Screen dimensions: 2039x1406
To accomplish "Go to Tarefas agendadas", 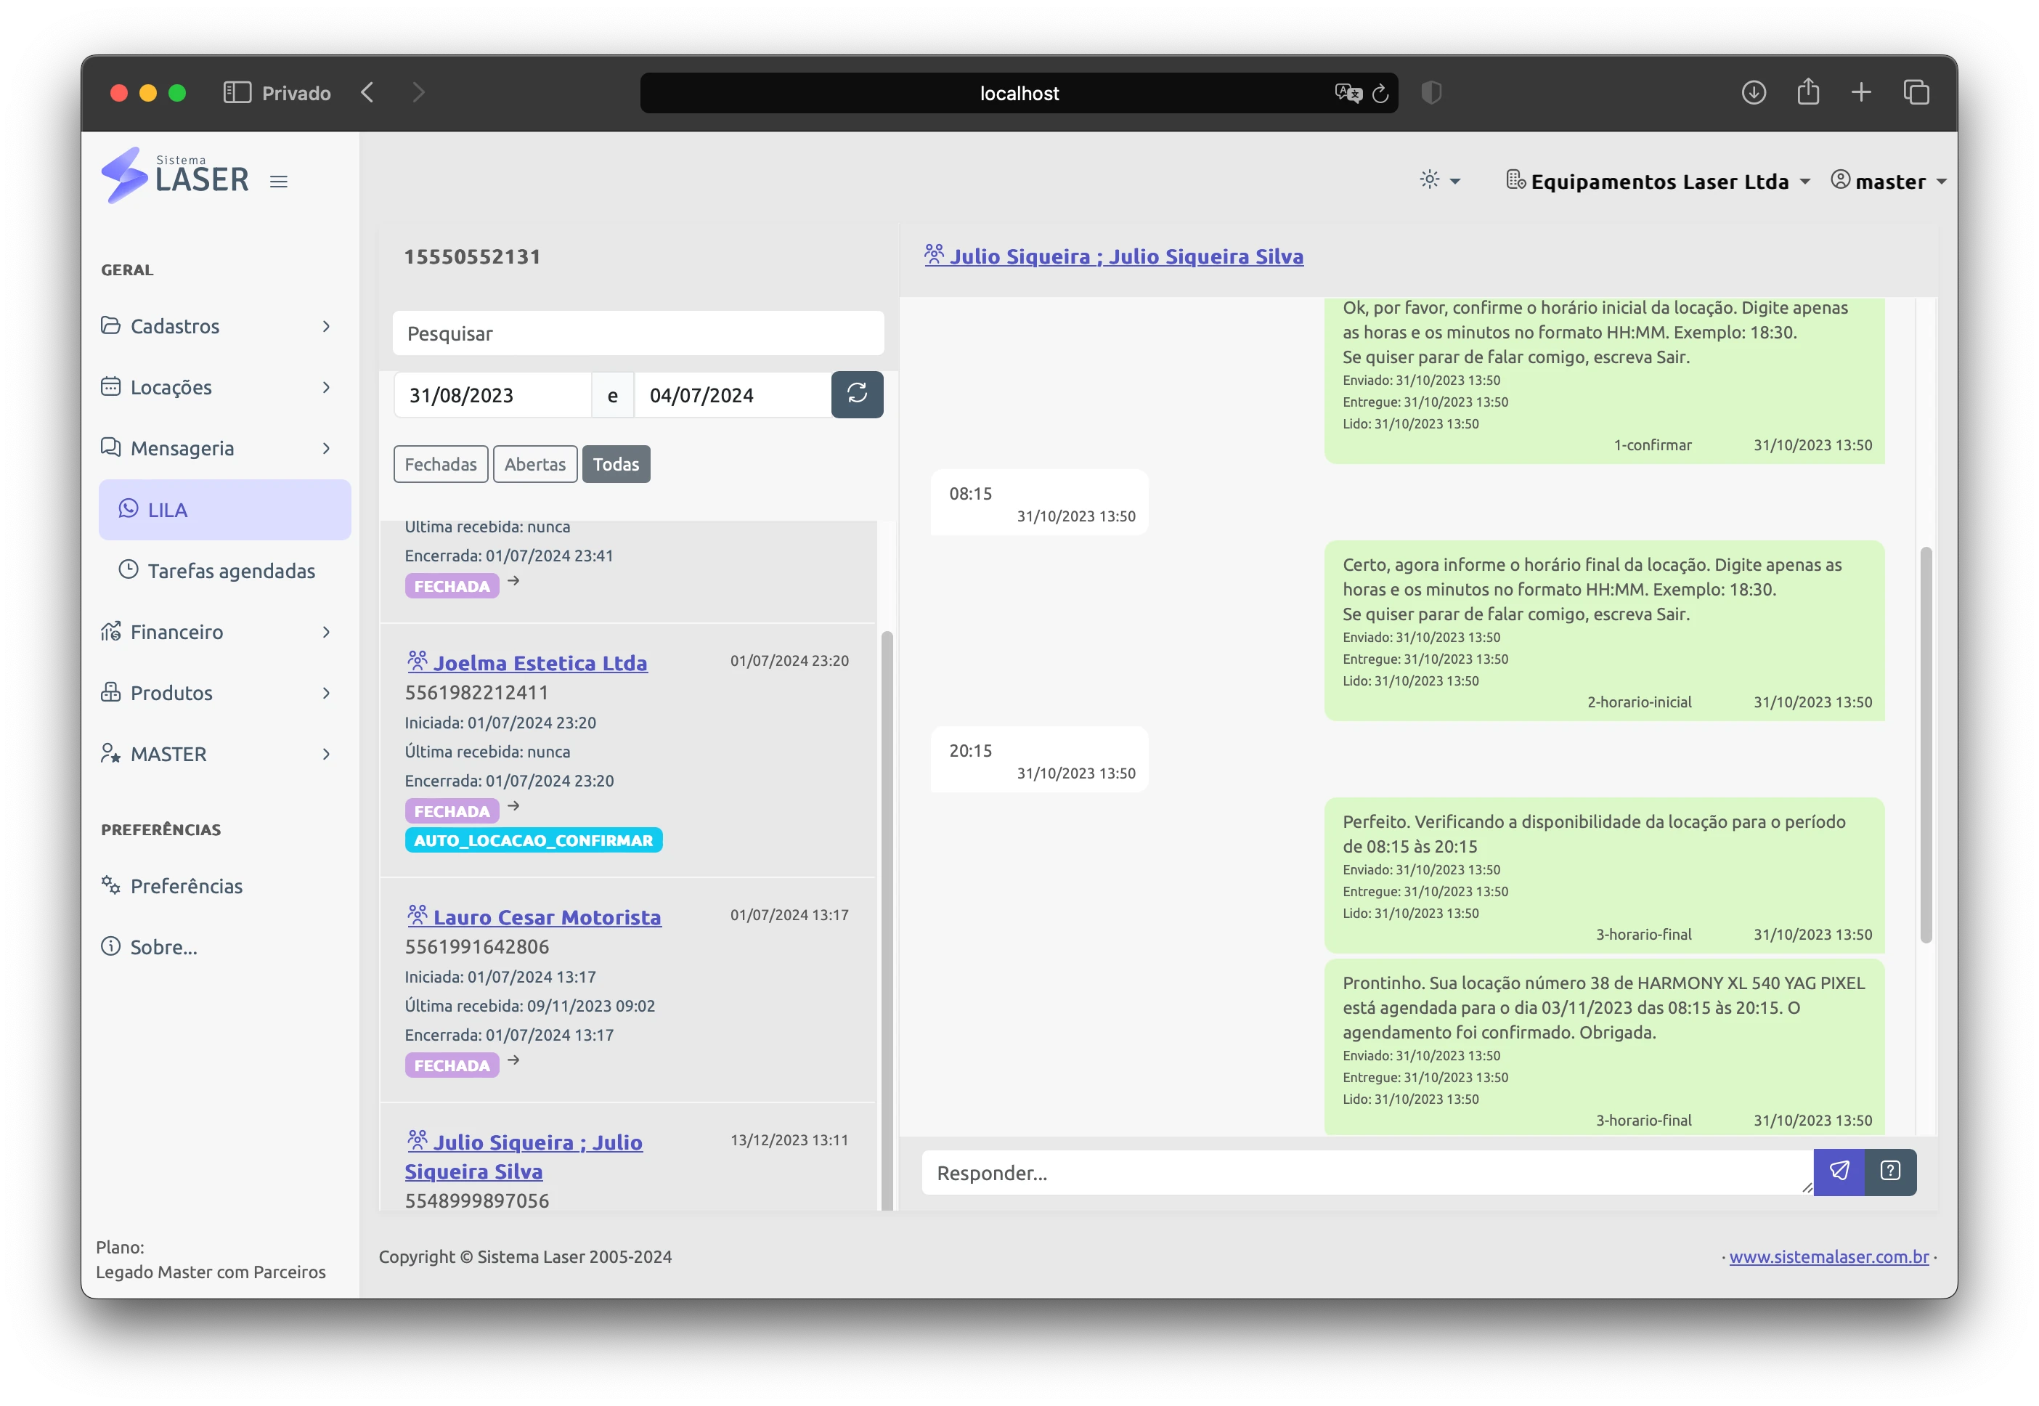I will [x=231, y=570].
